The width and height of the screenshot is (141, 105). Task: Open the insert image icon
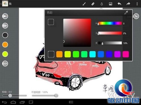coord(110,4)
